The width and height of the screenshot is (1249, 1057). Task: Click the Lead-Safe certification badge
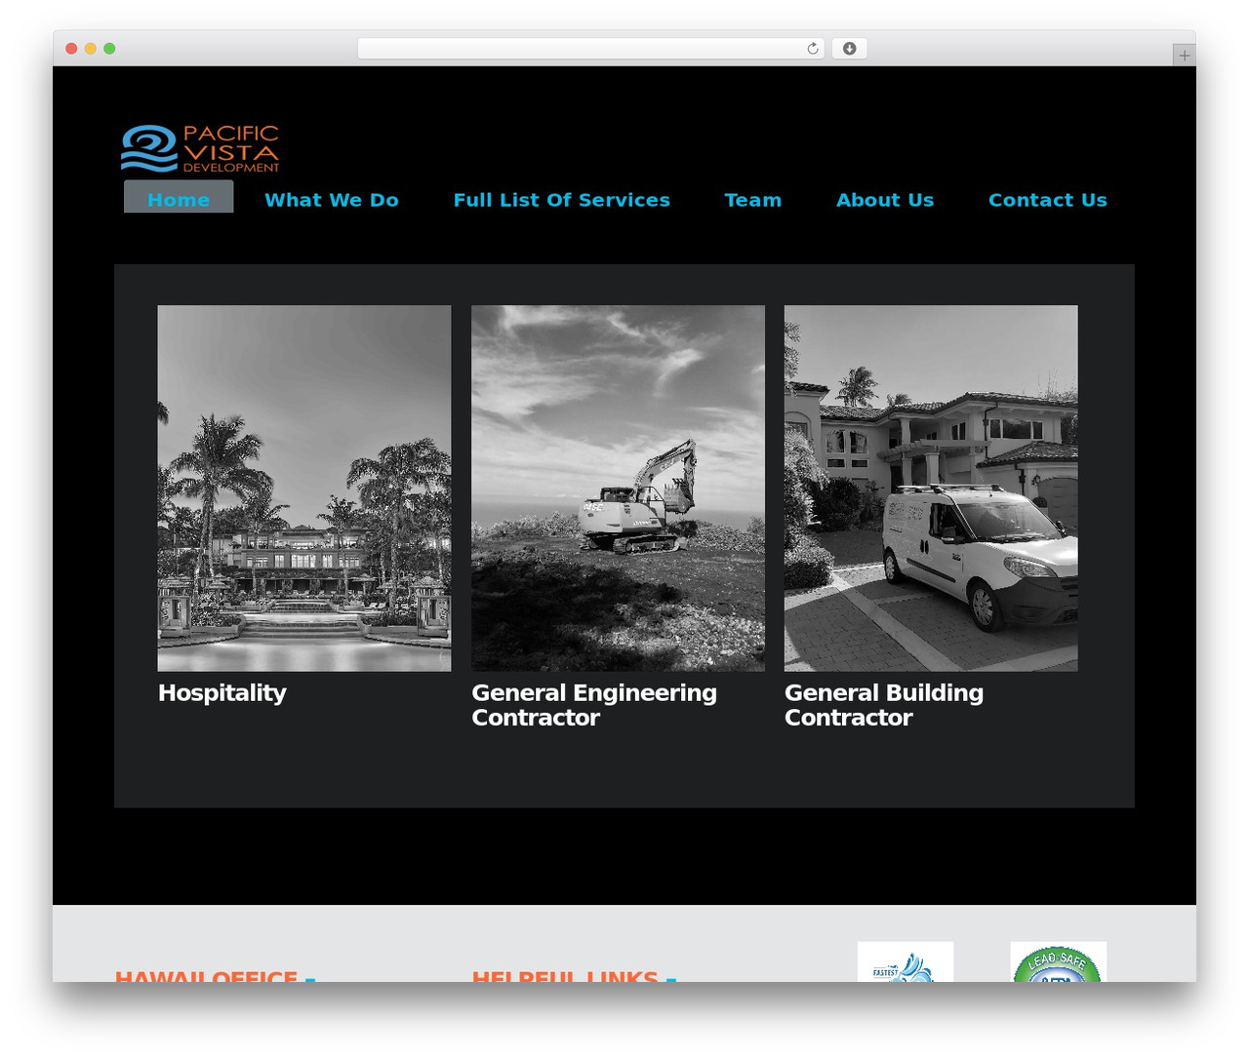click(1058, 961)
